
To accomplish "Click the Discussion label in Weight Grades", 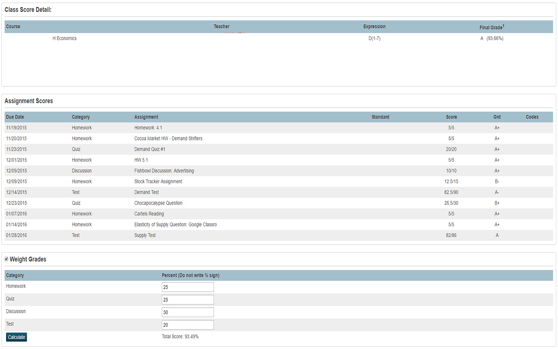I will [16, 311].
